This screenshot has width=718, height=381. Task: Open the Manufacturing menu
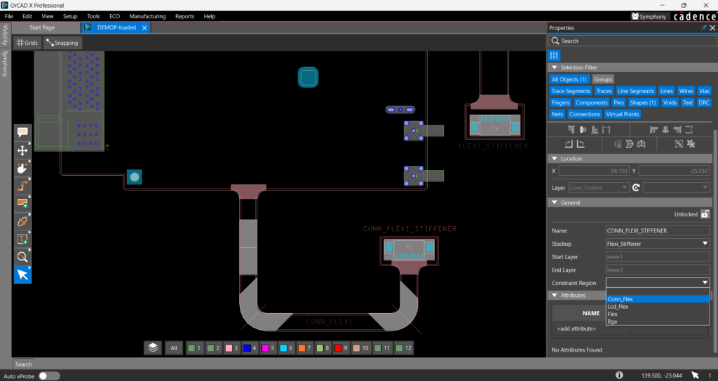click(x=147, y=17)
